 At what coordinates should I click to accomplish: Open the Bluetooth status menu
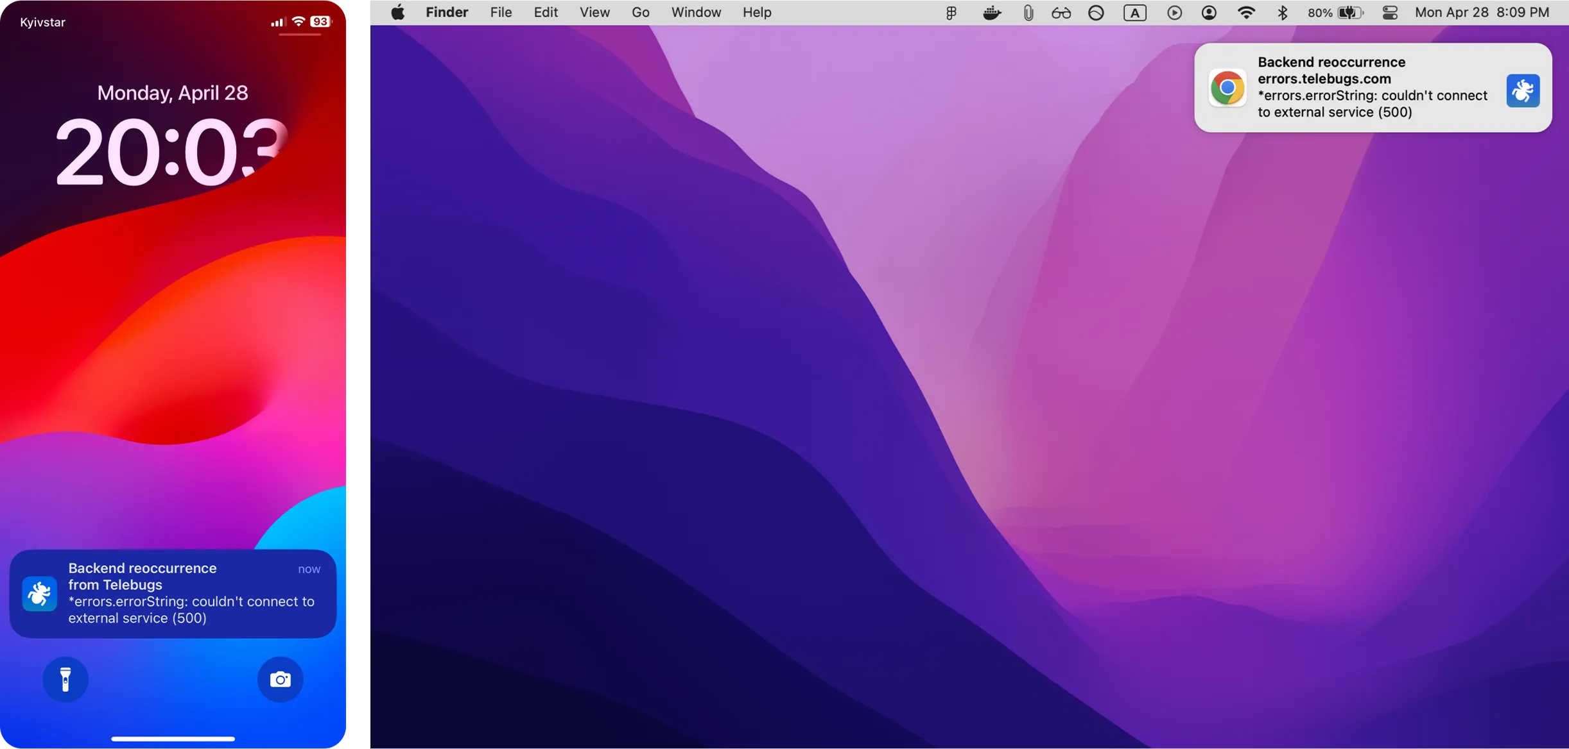(x=1282, y=13)
